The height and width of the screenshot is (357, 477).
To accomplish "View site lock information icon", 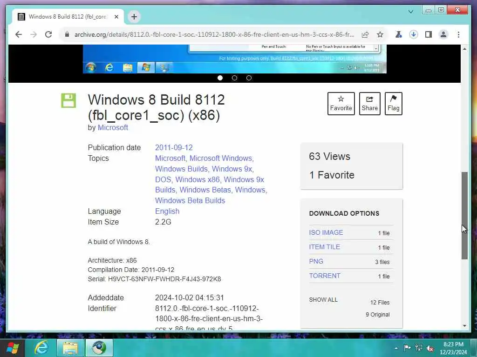I will coord(67,34).
